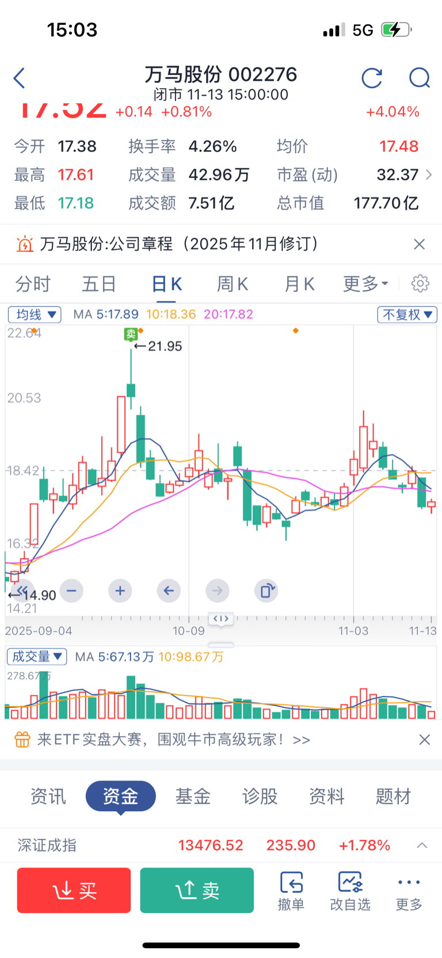The width and height of the screenshot is (442, 958).
Task: Tap the chart range drag handle
Action: [x=221, y=619]
